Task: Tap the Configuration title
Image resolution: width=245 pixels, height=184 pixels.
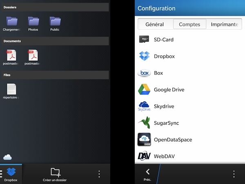Action: point(156,8)
